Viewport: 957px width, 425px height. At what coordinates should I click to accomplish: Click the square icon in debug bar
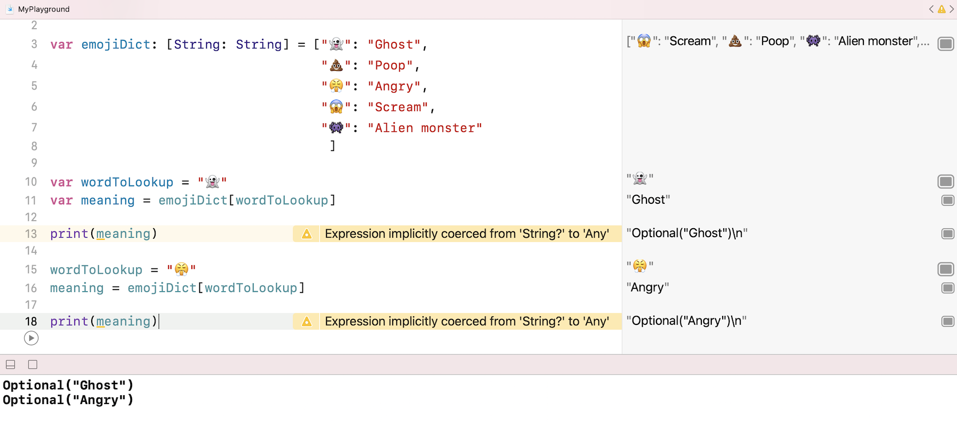pyautogui.click(x=33, y=365)
